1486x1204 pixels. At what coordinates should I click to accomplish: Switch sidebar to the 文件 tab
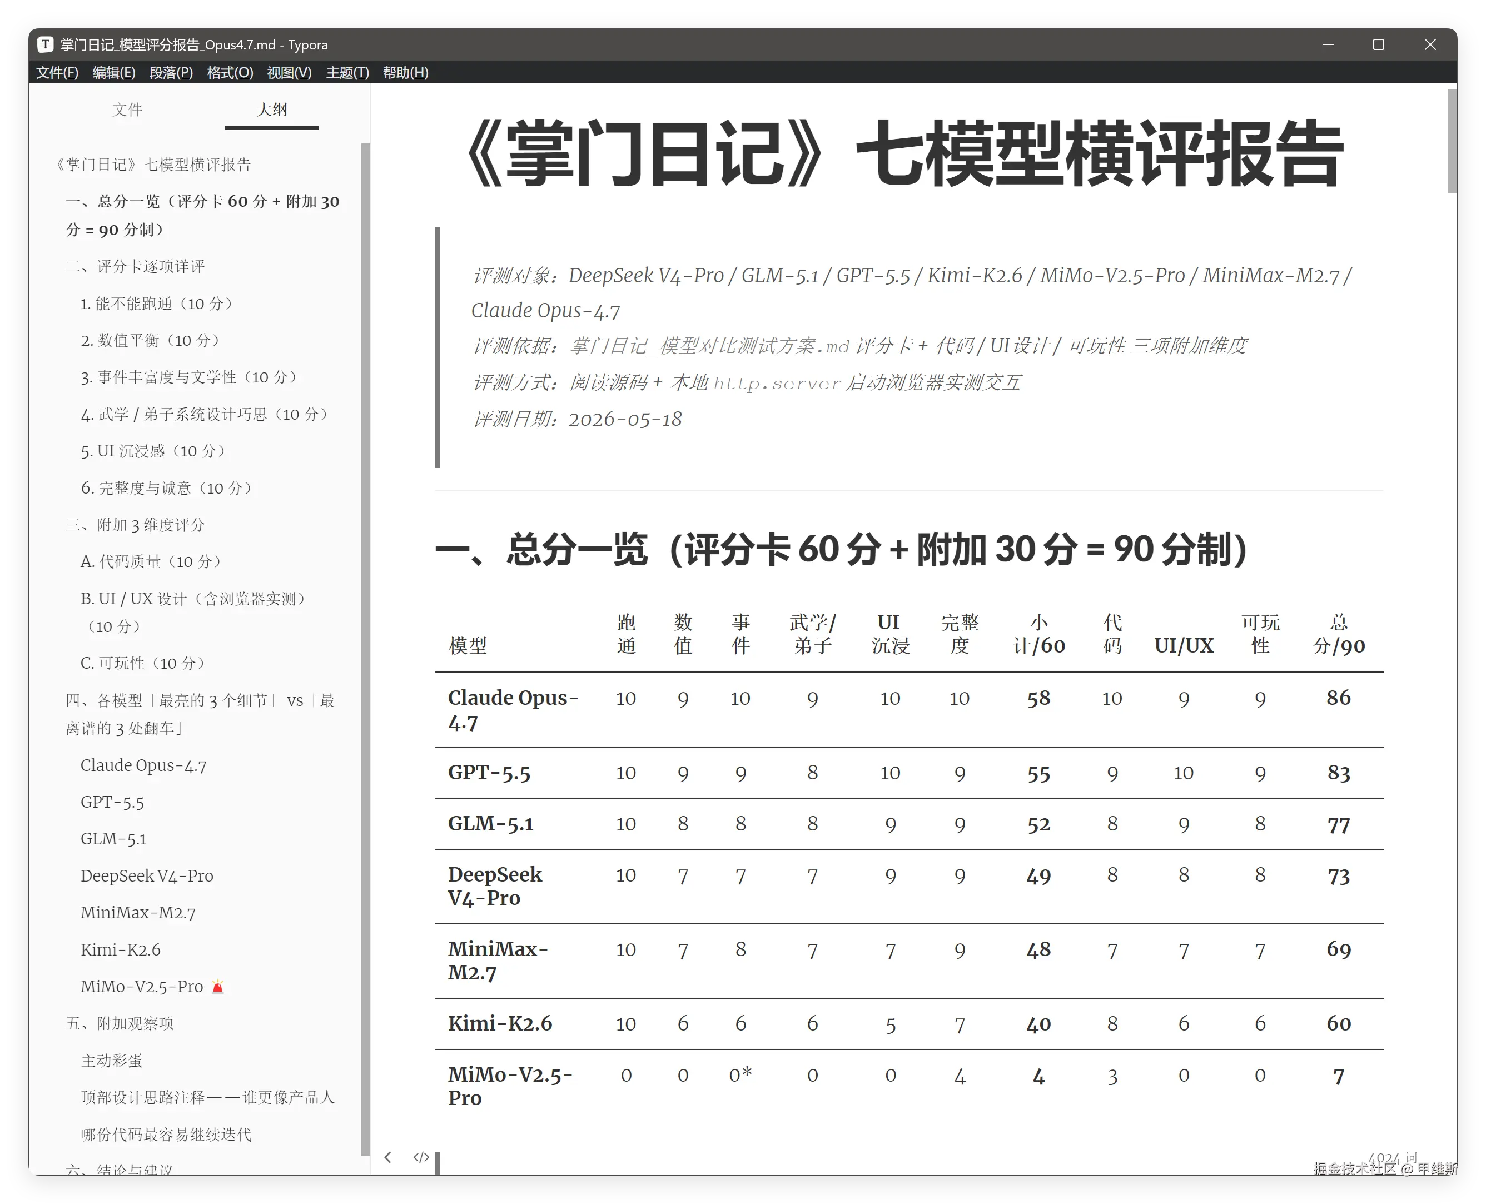pyautogui.click(x=127, y=109)
